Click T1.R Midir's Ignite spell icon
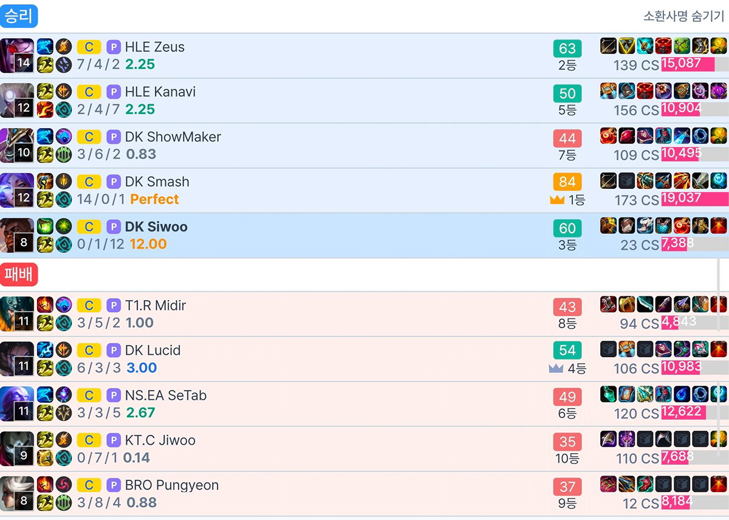 (x=45, y=305)
